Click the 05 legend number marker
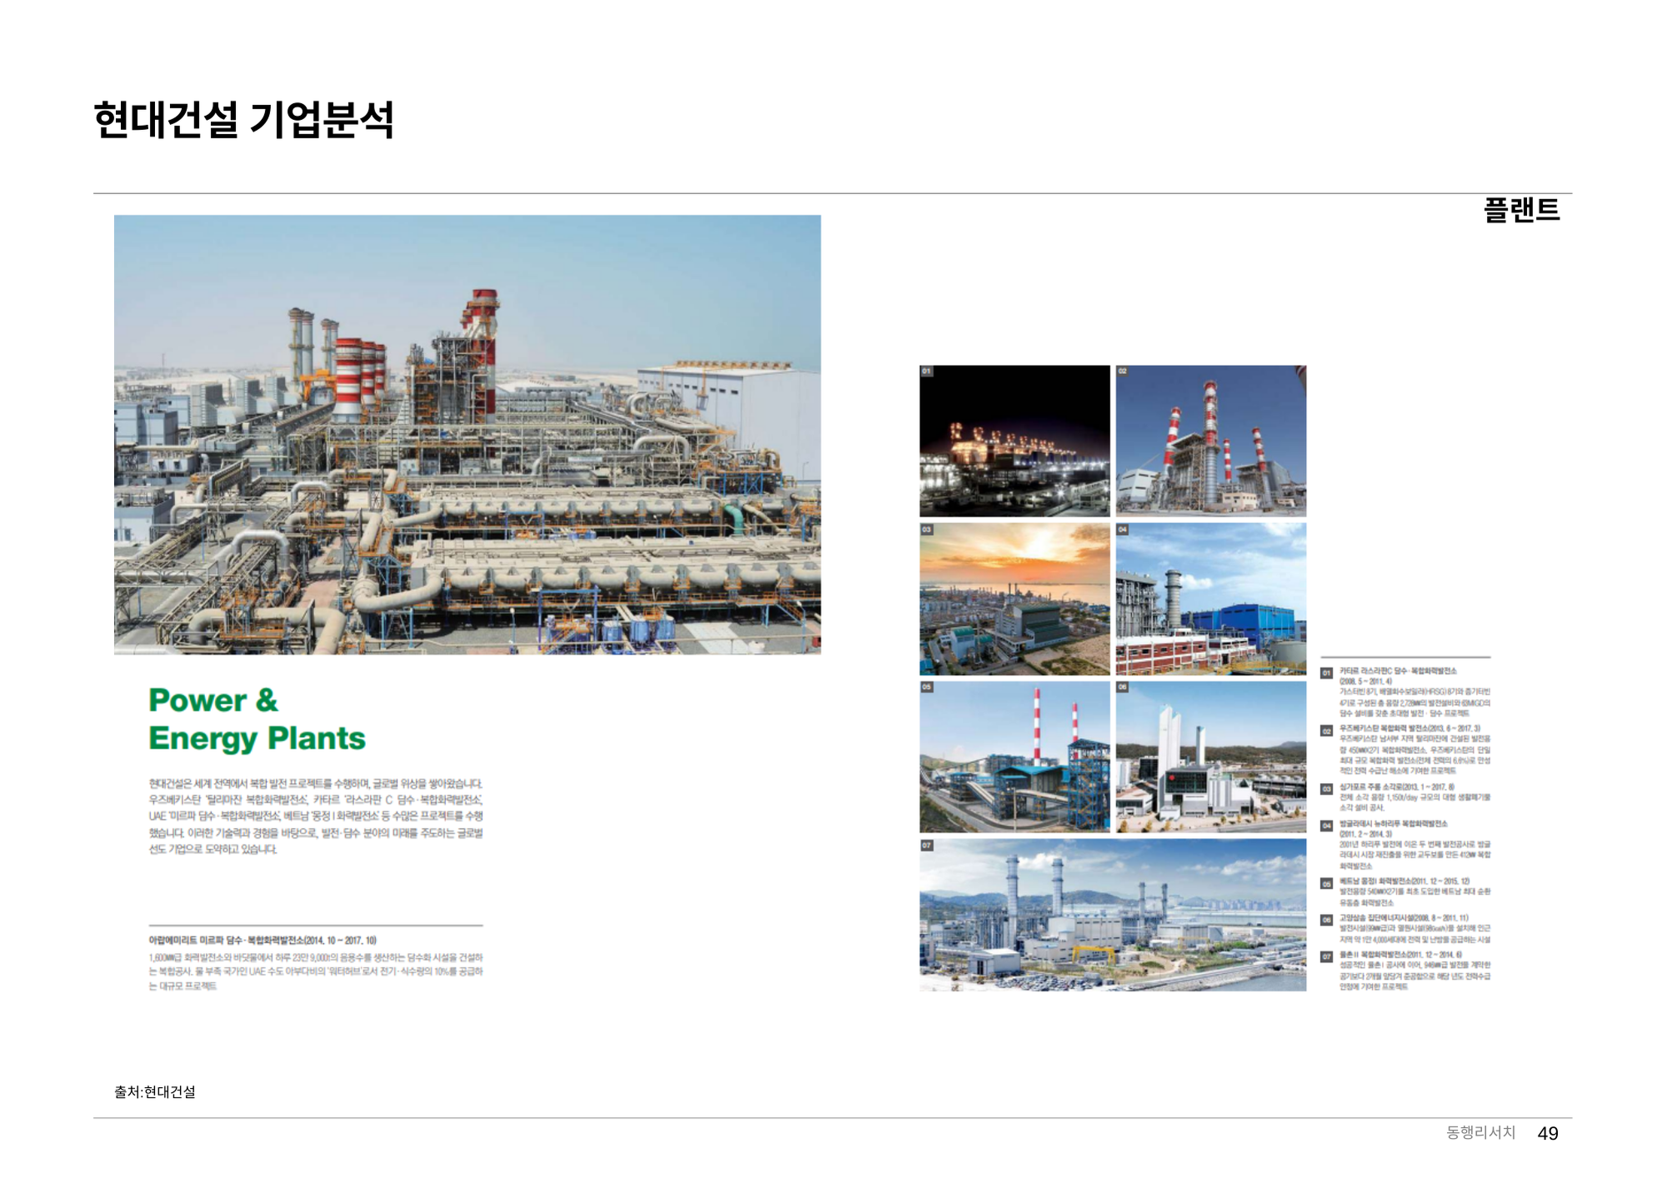1667x1198 pixels. pyautogui.click(x=1326, y=884)
